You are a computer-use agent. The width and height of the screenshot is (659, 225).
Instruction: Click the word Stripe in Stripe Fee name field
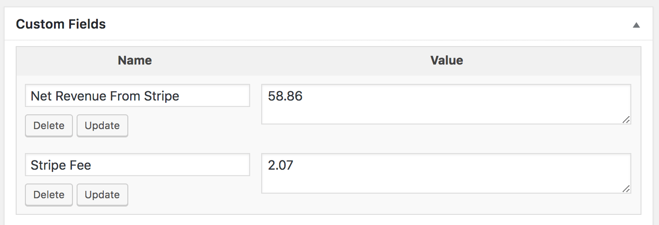48,165
